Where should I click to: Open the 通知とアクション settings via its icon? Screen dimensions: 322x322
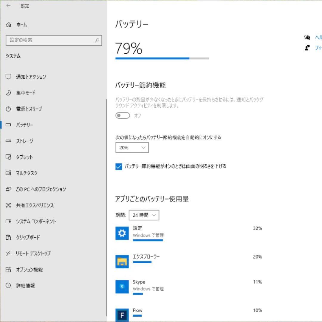click(8, 77)
